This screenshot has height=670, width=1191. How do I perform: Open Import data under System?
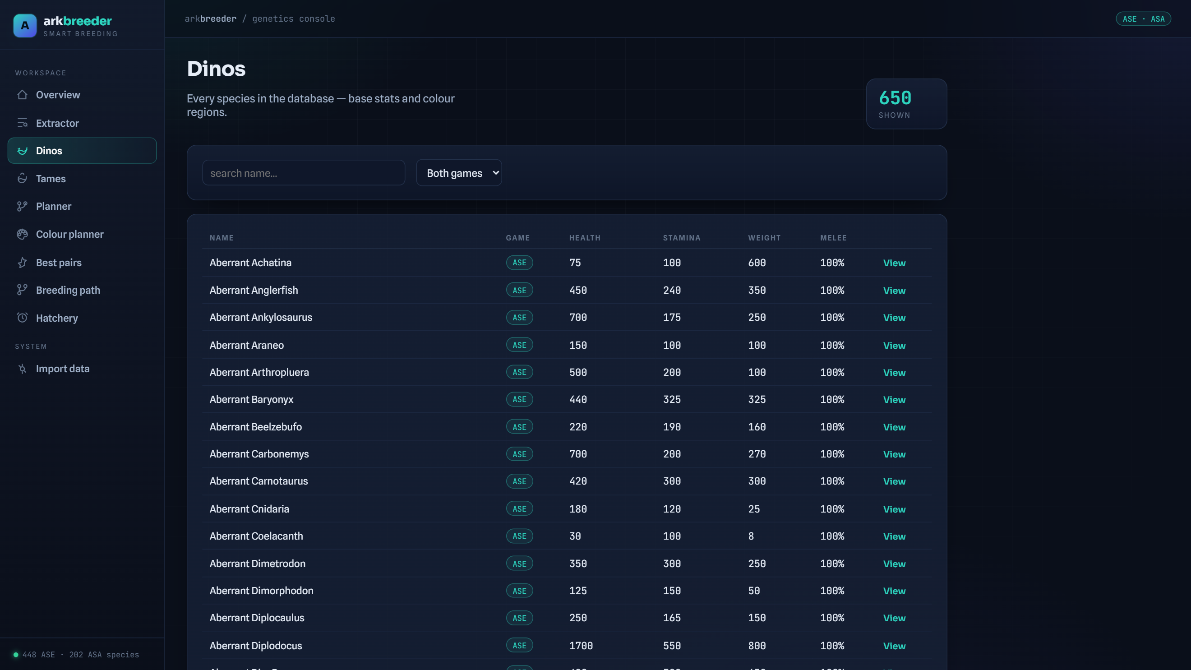click(x=82, y=369)
